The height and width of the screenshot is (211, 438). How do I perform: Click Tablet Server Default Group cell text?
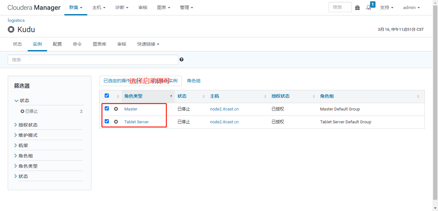click(x=346, y=122)
